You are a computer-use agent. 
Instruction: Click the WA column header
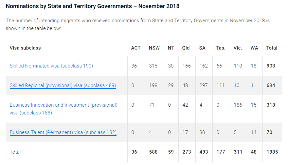pyautogui.click(x=254, y=48)
